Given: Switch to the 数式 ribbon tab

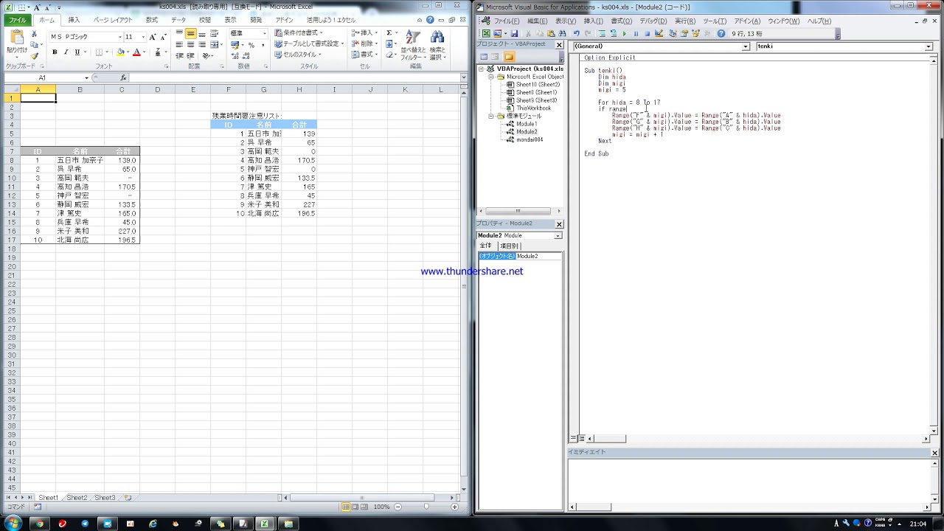Looking at the screenshot, I should pyautogui.click(x=151, y=20).
